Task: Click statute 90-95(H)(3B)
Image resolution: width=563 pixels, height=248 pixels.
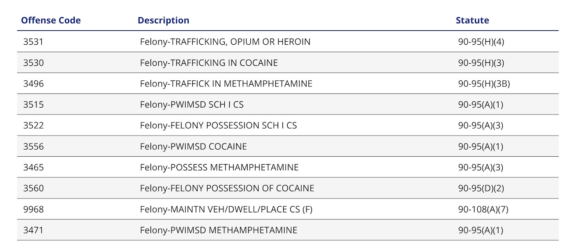Action: [x=484, y=83]
